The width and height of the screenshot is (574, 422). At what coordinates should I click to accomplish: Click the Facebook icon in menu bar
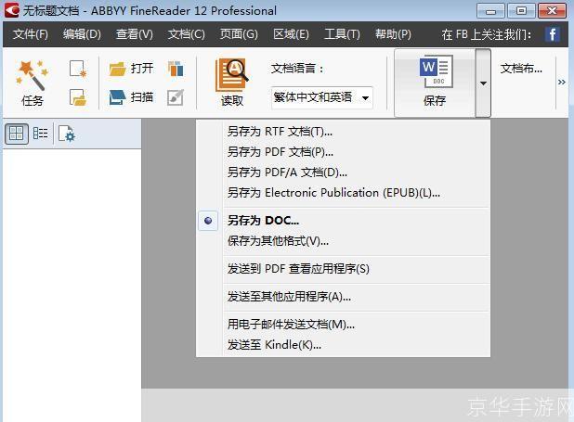(x=552, y=34)
